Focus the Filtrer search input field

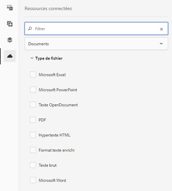(x=96, y=29)
